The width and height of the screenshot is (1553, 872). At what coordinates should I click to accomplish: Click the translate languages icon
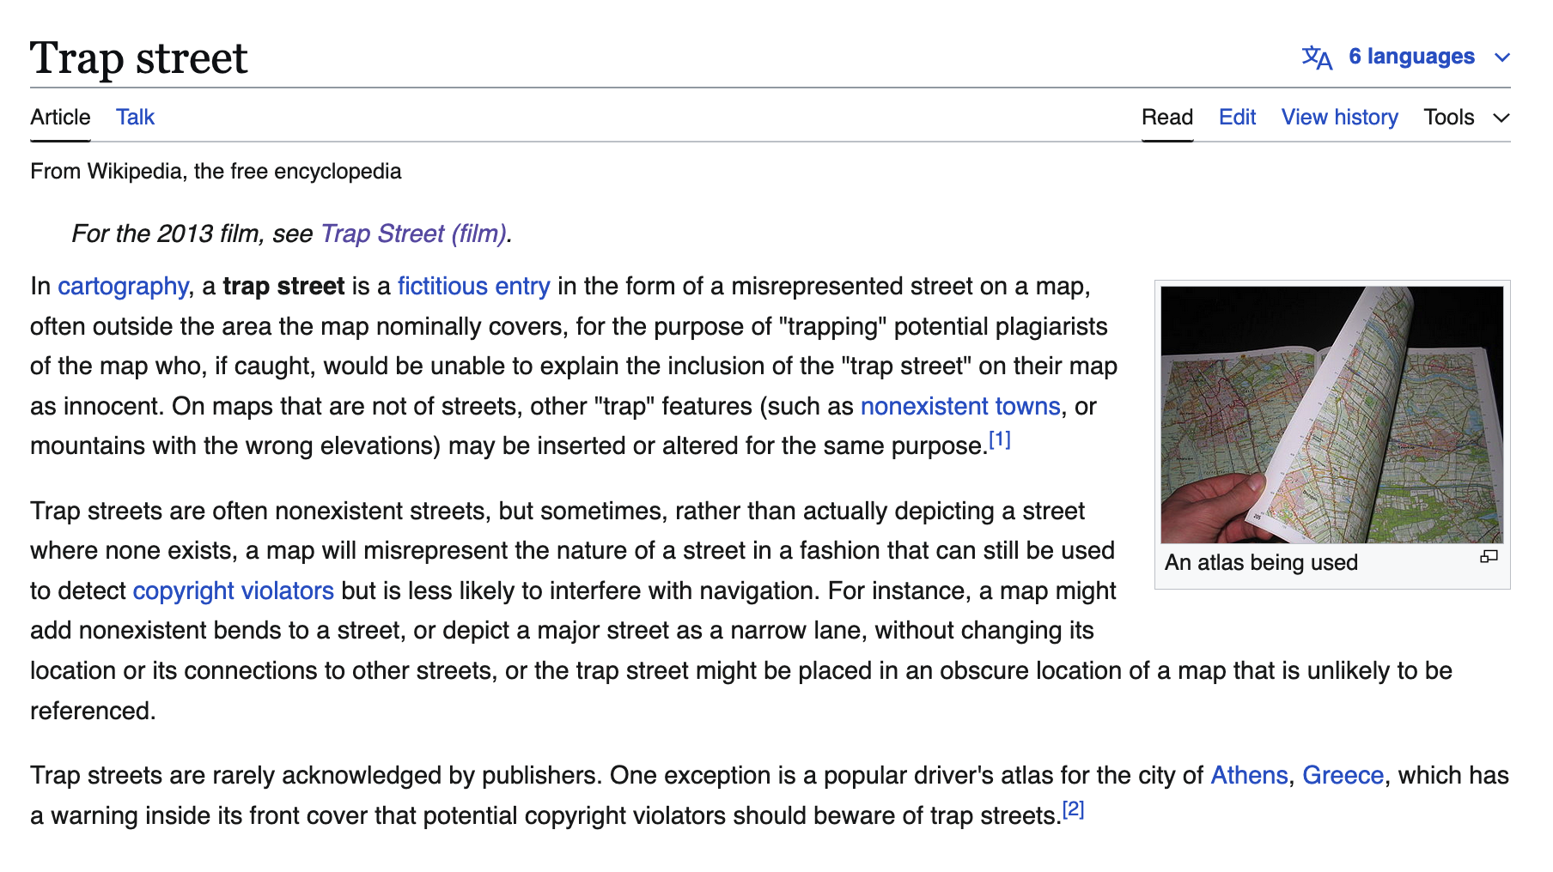1316,58
